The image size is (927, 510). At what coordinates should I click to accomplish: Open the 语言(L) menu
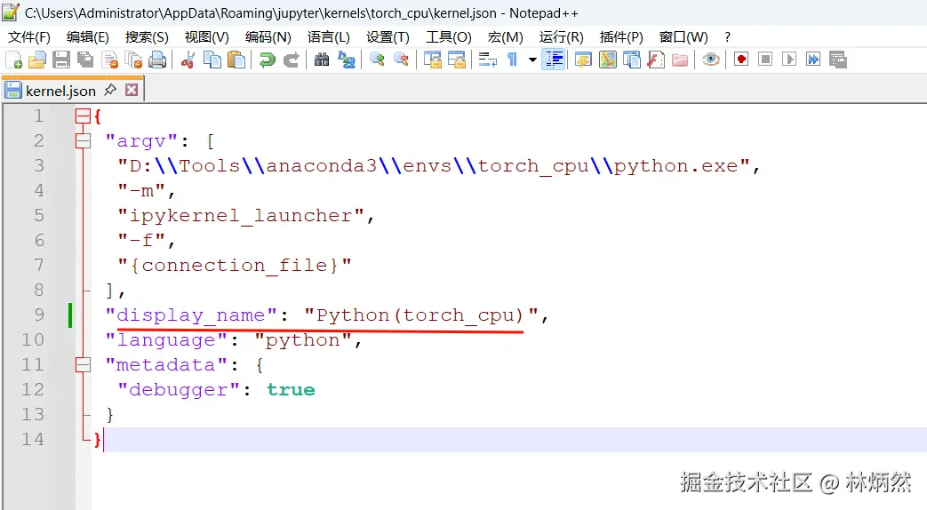click(x=329, y=37)
